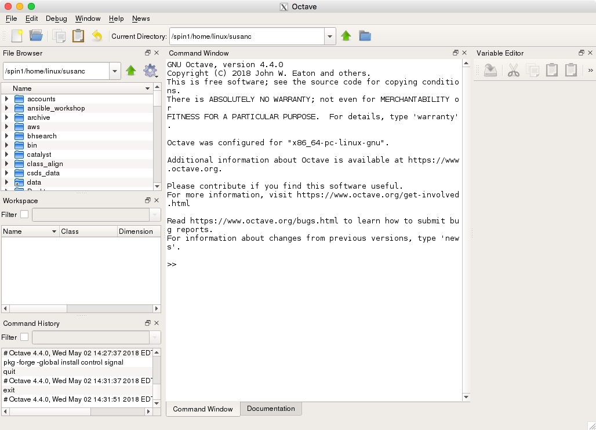This screenshot has height=430, width=596.
Task: Click the Paste clipboard icon in main toolbar
Action: pyautogui.click(x=78, y=36)
